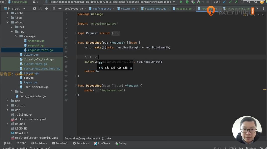Screen dimensions: 267x149
Task: Click the Project panel settings gear
Action: 54,9
